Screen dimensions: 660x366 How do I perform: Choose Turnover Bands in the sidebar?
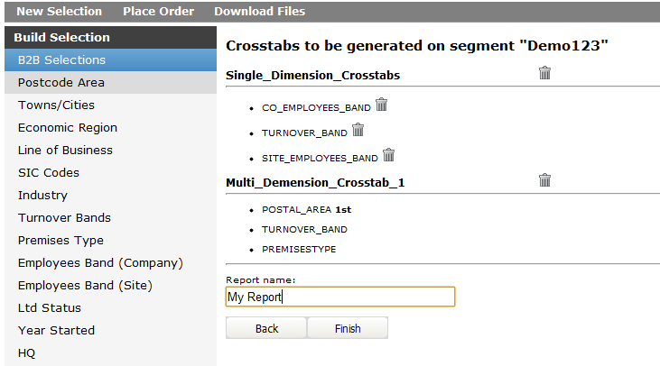coord(64,218)
